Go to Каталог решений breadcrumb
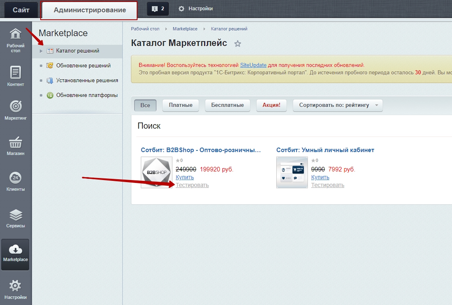This screenshot has height=305, width=452. coord(229,29)
